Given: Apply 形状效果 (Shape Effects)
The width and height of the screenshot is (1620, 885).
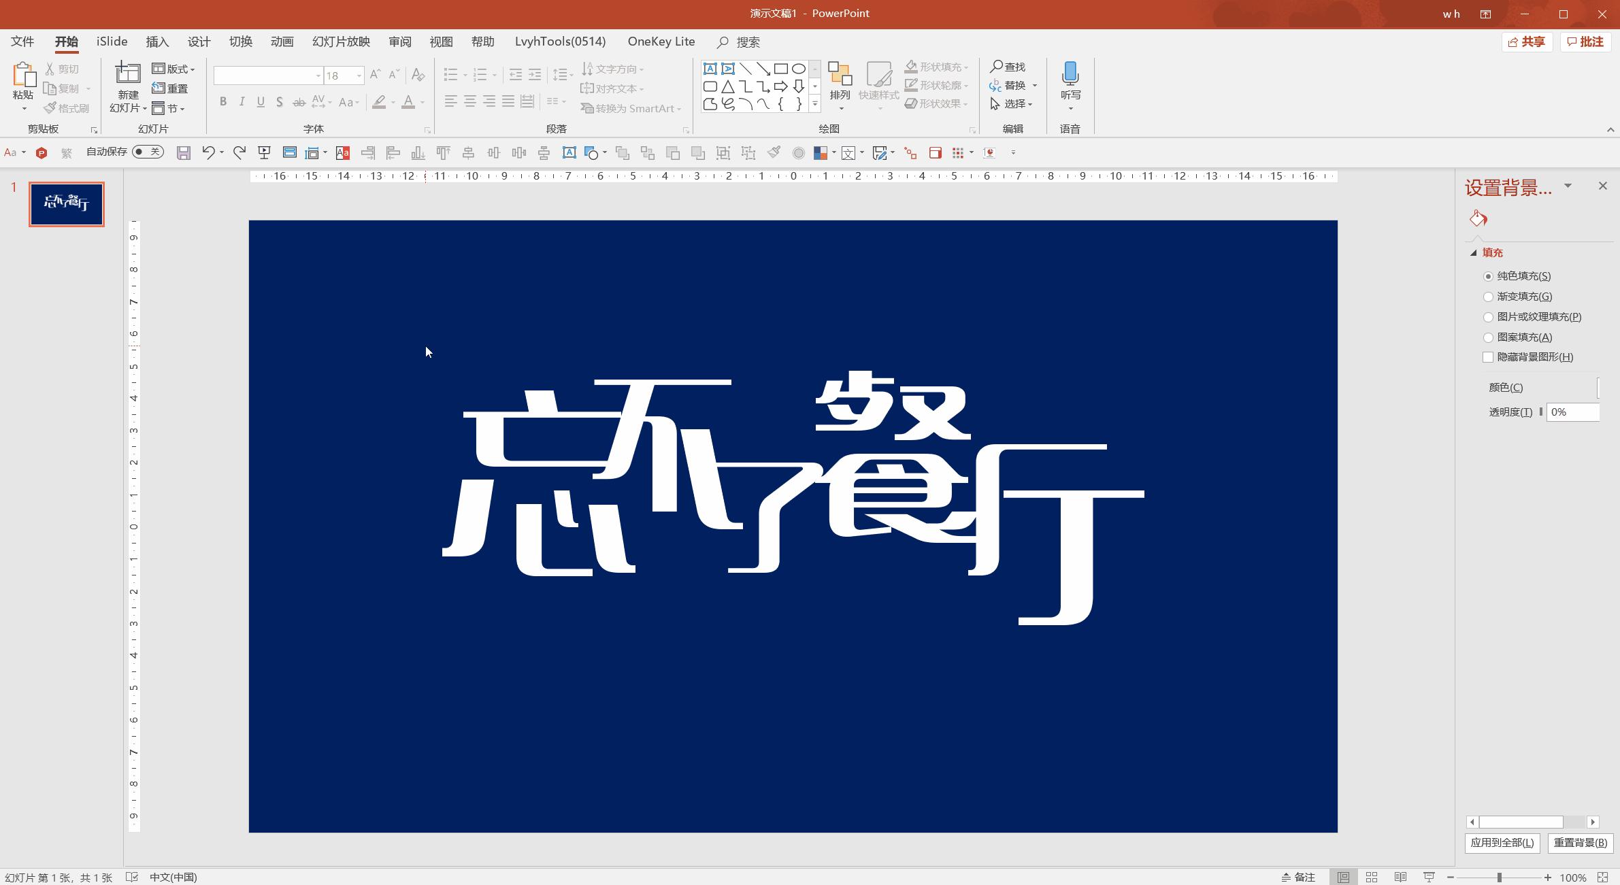Looking at the screenshot, I should click(937, 103).
